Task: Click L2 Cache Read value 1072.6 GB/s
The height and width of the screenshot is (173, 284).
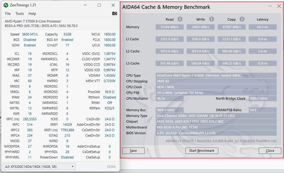Action: pos(170,51)
